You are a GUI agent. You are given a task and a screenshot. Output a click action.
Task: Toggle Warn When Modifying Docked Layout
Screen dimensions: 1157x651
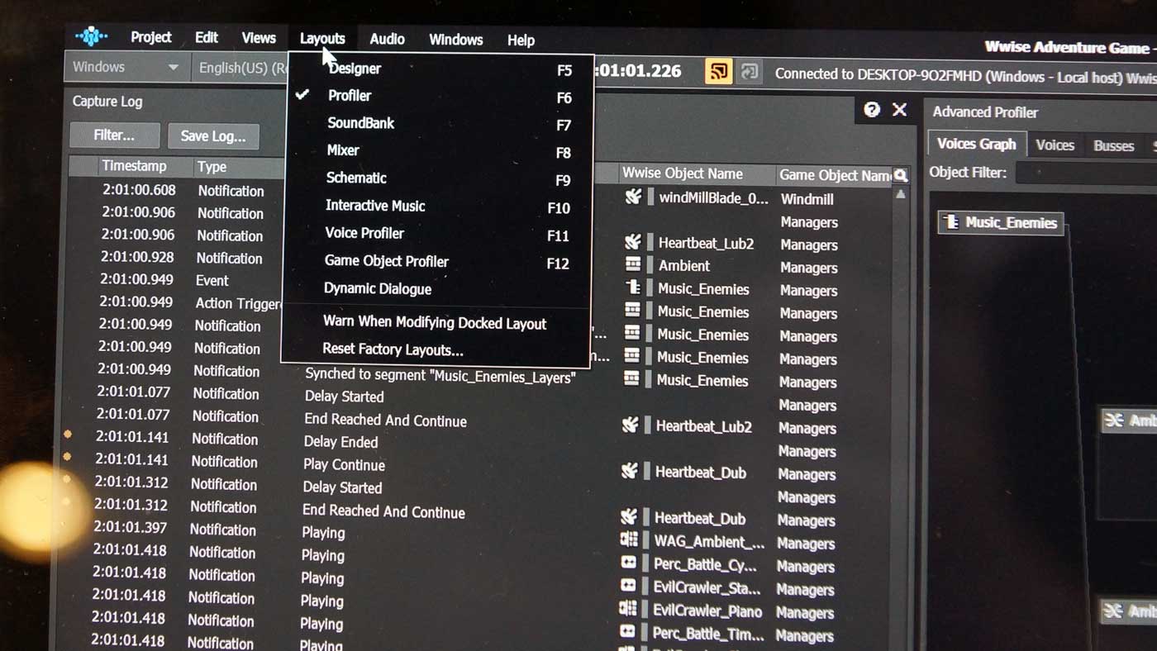click(435, 323)
